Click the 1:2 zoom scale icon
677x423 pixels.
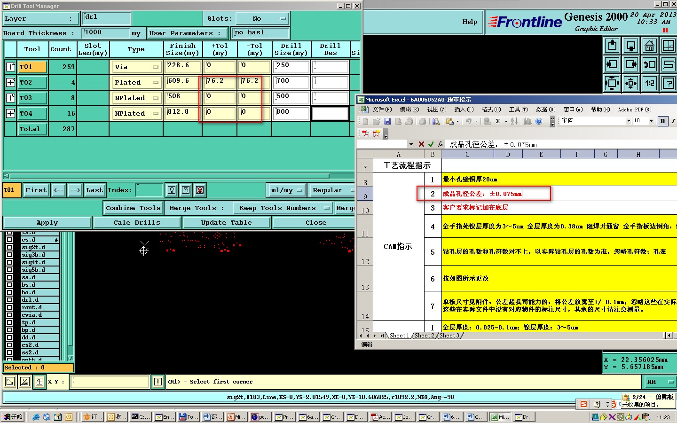650,83
